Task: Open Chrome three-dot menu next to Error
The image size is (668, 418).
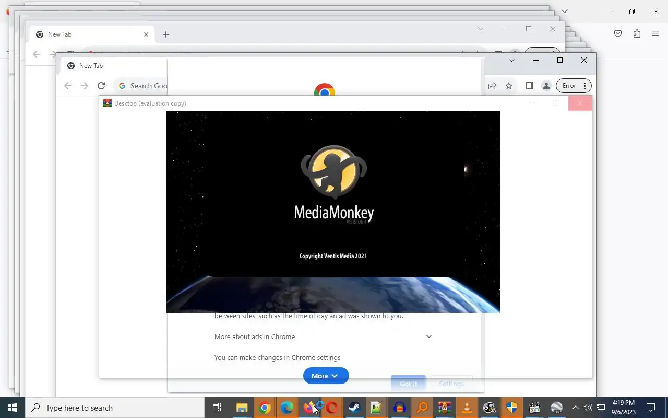Action: (x=585, y=86)
